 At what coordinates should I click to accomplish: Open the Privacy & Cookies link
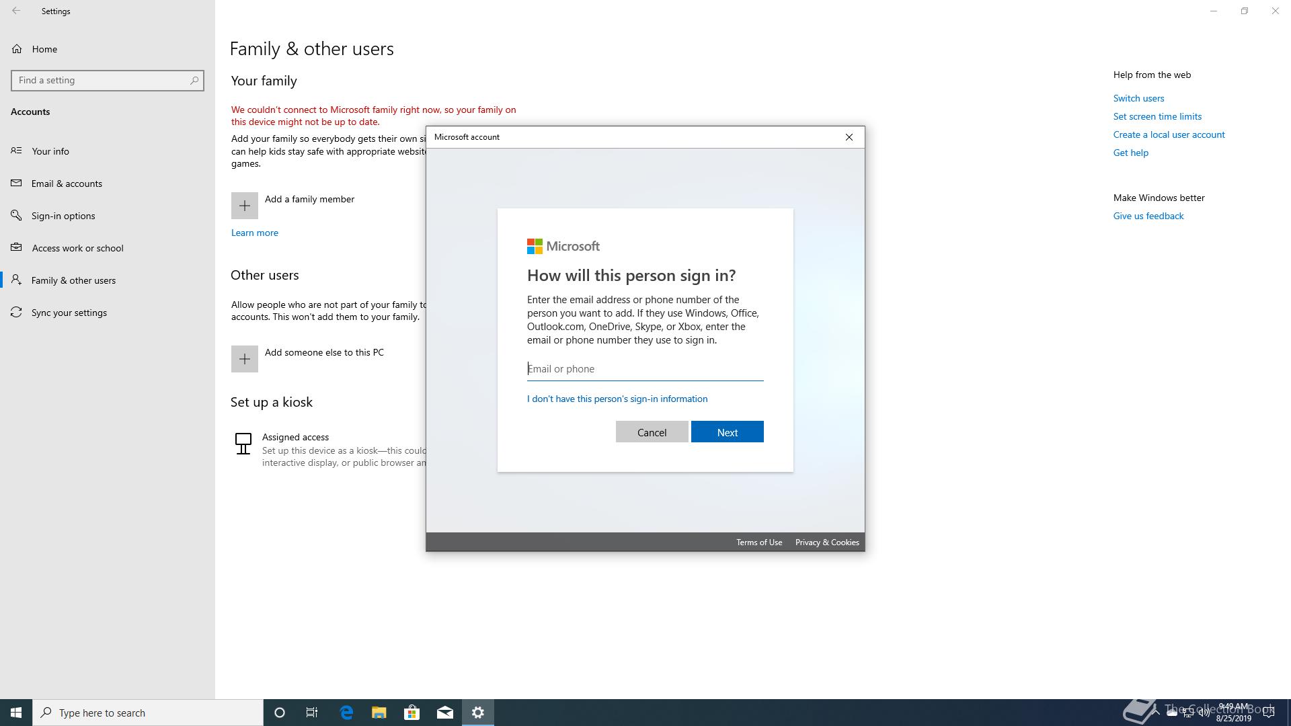826,542
